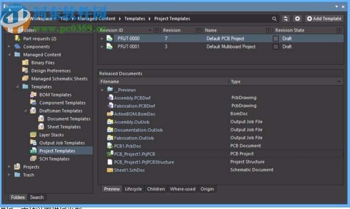
Task: Click the Layer Stacks folder icon
Action: tap(33, 134)
